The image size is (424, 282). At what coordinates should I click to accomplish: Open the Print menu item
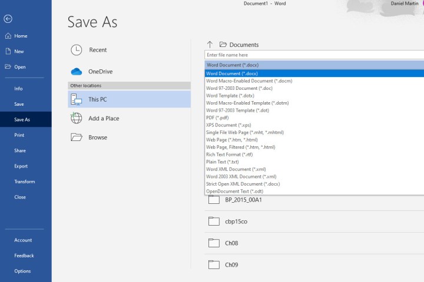(x=19, y=135)
